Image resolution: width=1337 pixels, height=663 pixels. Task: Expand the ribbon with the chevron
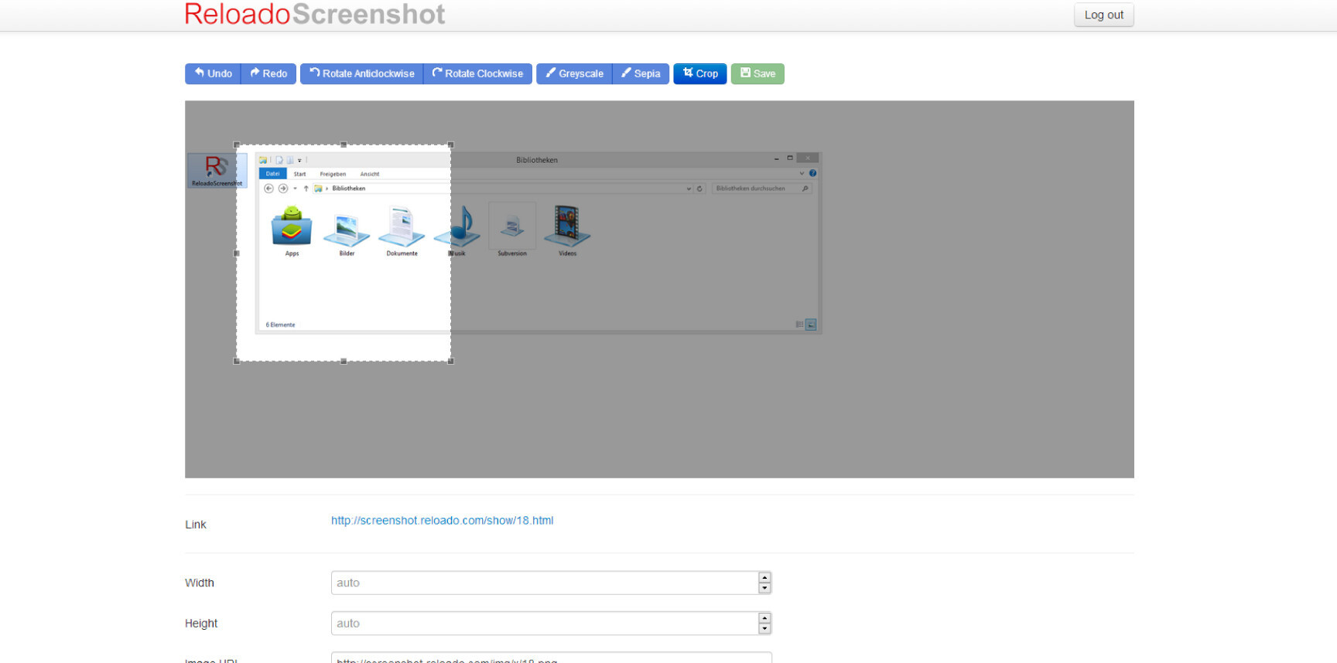tap(802, 173)
